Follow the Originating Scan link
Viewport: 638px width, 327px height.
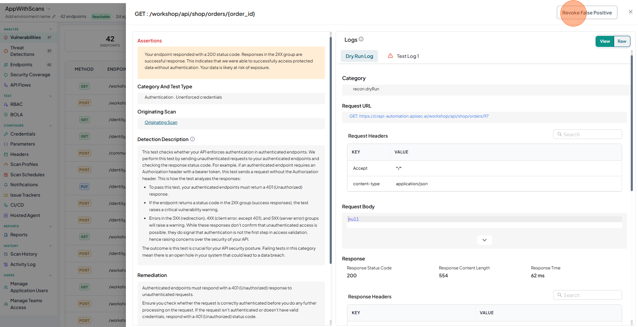[161, 122]
